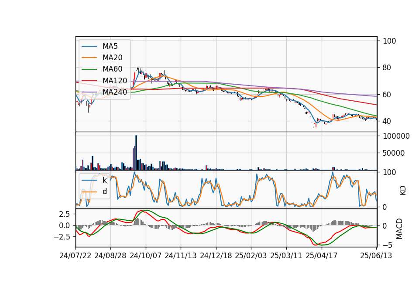
Task: Click the tallest volume bar near 24/10/07
Action: point(136,153)
